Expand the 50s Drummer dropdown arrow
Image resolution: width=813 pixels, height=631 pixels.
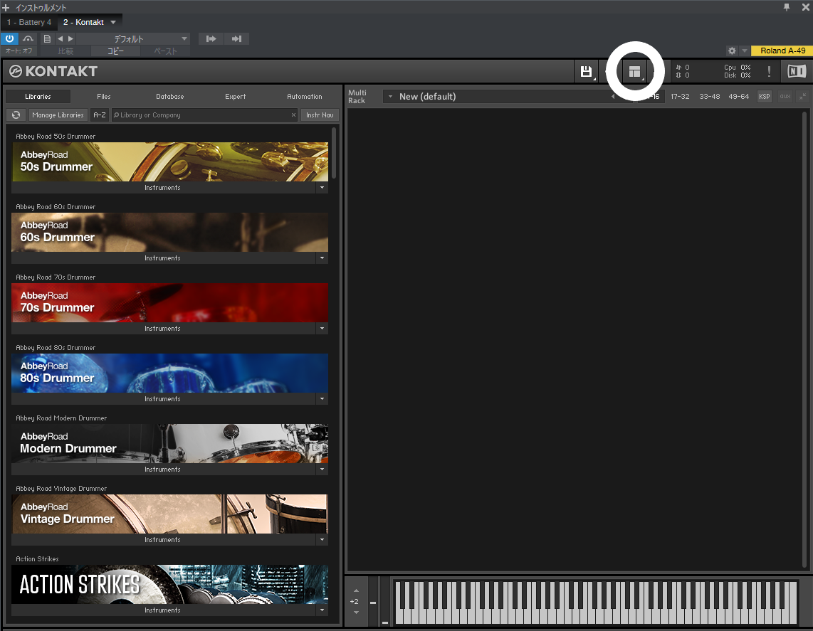coord(322,188)
